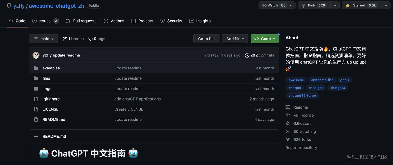Open the yzfly owner link
Image resolution: width=393 pixels, height=165 pixels.
[19, 6]
